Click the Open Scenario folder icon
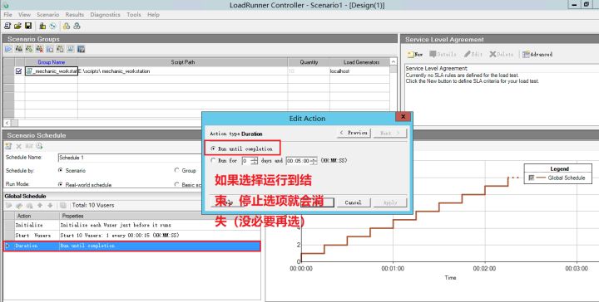The width and height of the screenshot is (599, 302). pyautogui.click(x=17, y=26)
